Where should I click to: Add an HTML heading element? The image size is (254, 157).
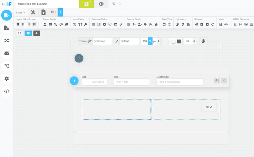coord(235,24)
